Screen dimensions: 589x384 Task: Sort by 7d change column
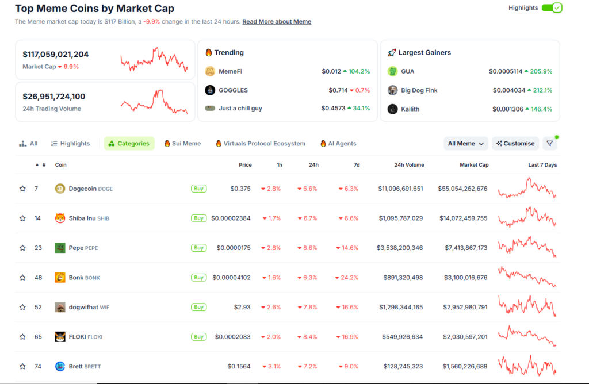click(x=357, y=165)
